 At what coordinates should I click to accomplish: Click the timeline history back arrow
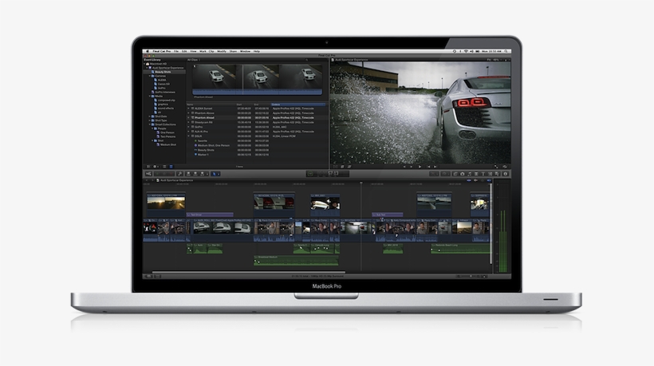click(147, 180)
